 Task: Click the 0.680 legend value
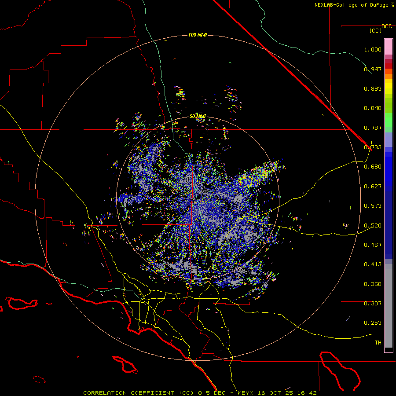373,167
